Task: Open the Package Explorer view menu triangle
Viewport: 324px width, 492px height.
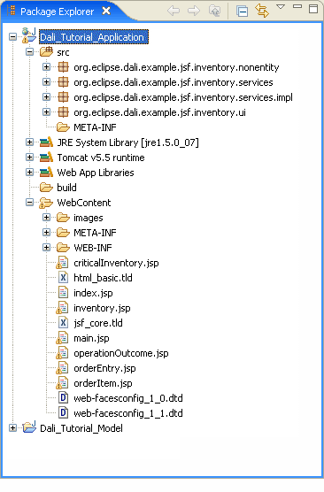Action: pyautogui.click(x=281, y=6)
